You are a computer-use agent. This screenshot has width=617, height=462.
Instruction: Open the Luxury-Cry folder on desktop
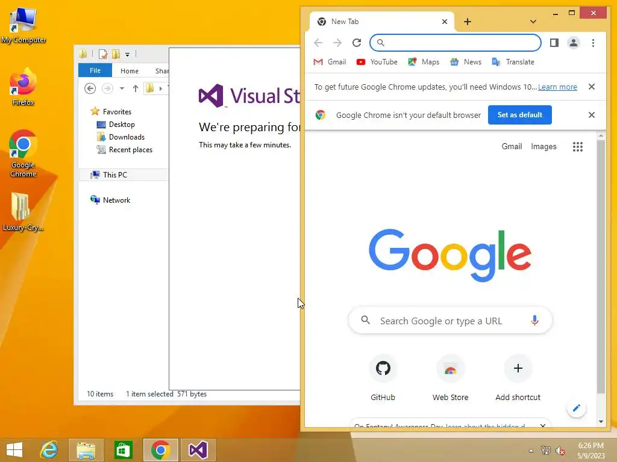click(23, 212)
